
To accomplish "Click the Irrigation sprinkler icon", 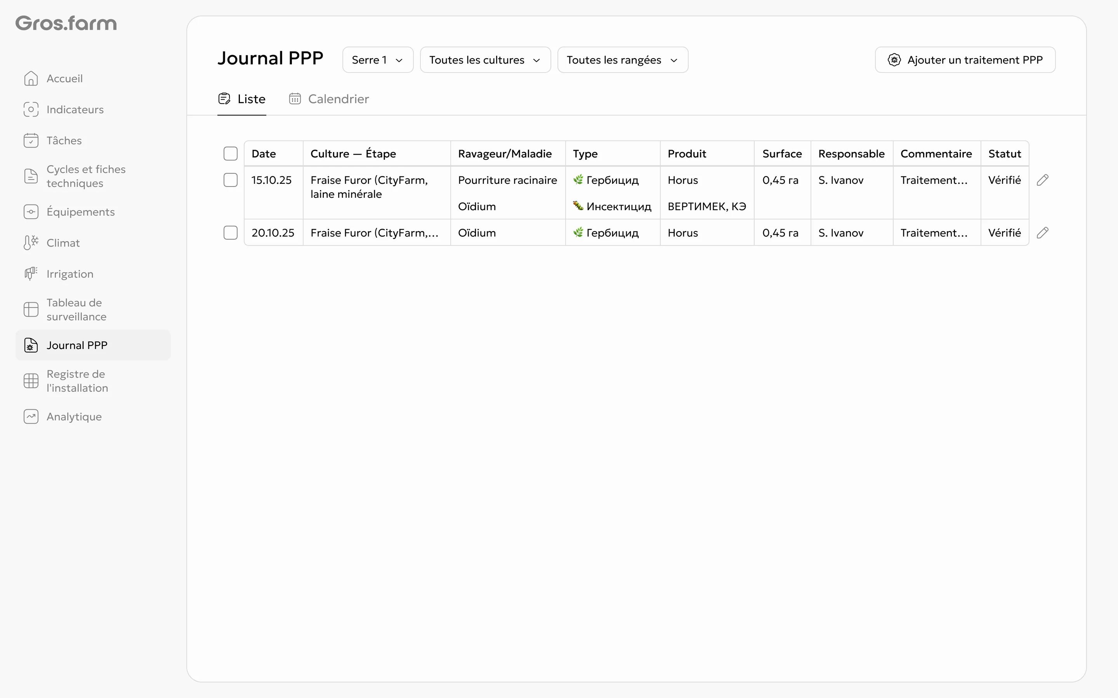I will [x=31, y=274].
